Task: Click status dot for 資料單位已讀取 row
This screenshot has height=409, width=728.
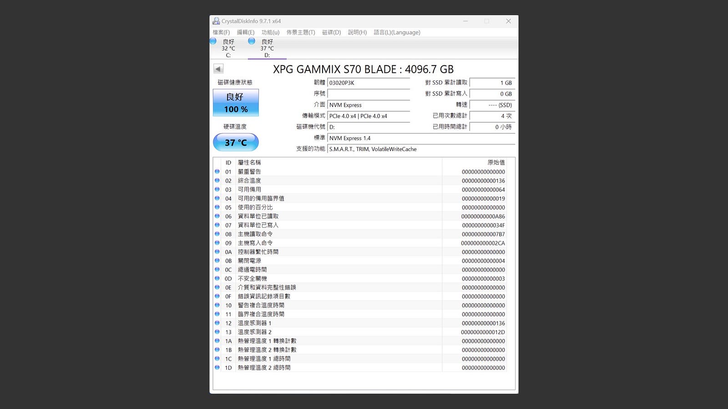Action: (x=217, y=216)
